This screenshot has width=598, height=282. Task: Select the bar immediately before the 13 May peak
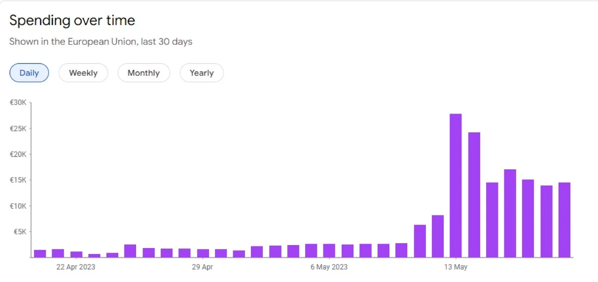click(x=438, y=236)
